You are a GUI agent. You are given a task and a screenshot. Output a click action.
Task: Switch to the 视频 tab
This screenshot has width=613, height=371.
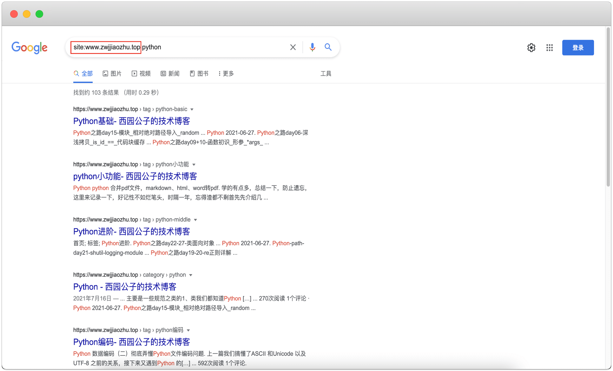(x=141, y=74)
